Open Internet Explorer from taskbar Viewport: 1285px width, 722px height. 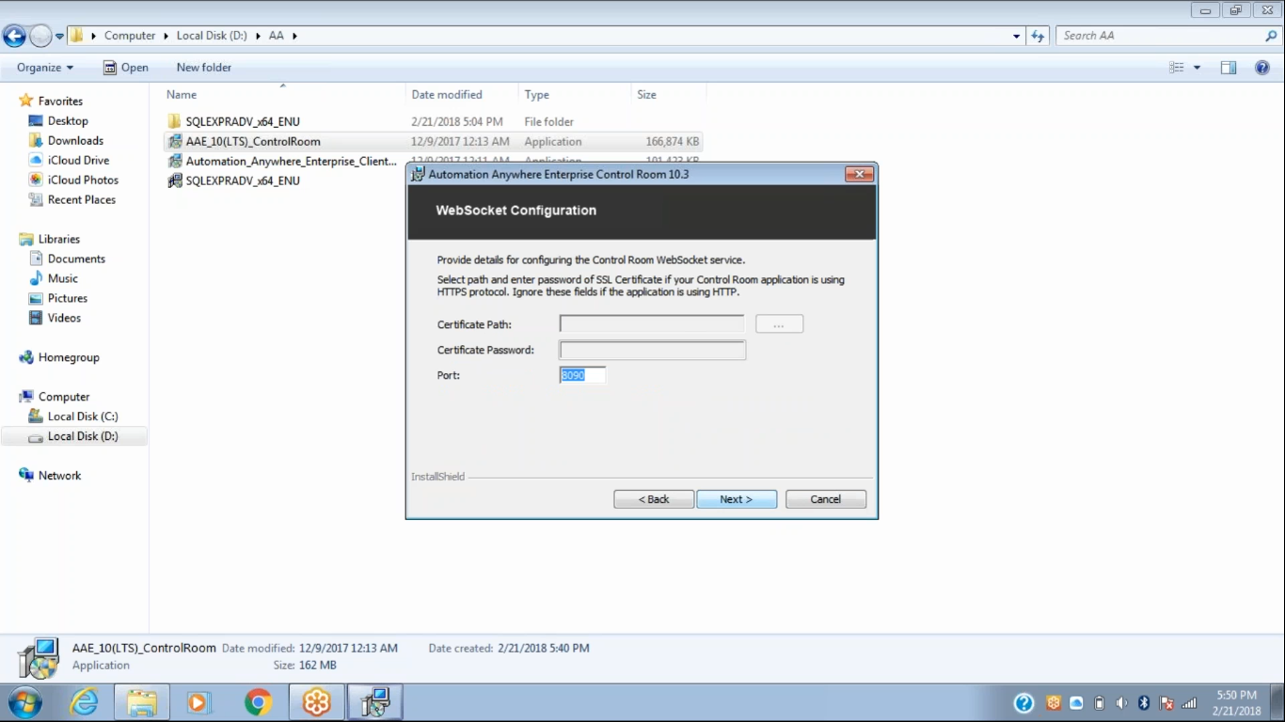pos(84,702)
